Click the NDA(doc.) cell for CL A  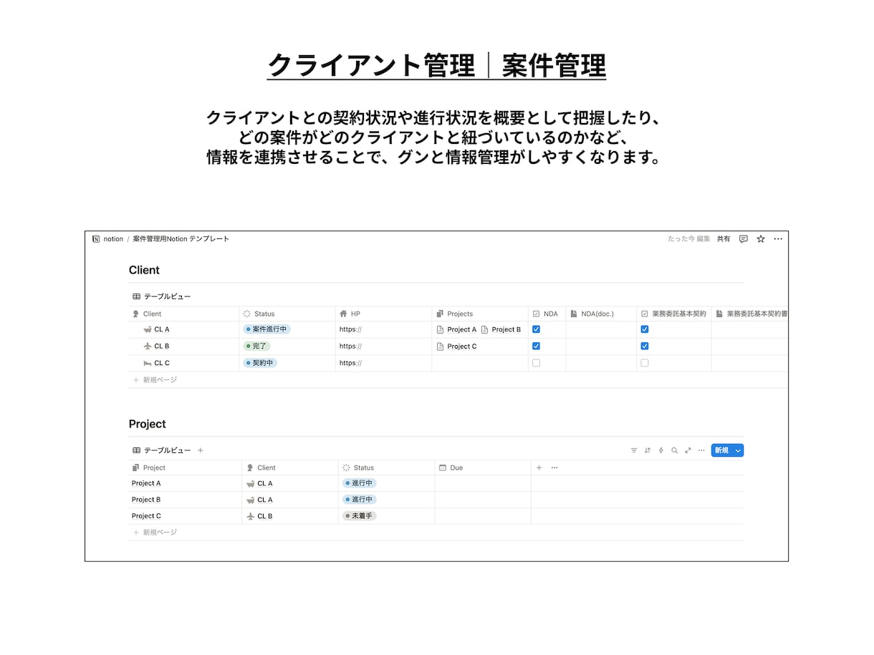click(601, 329)
